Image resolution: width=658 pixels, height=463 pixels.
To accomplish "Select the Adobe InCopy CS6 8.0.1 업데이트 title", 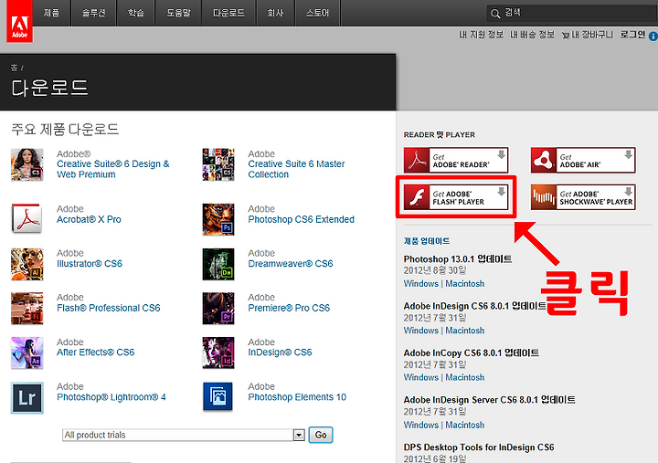I will 472,353.
